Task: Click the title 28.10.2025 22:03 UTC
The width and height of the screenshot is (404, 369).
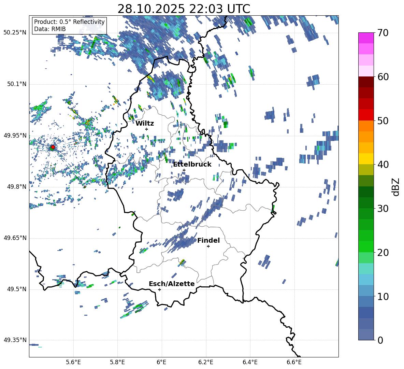Action: tap(184, 9)
